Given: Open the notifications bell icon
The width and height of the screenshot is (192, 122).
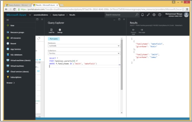Looking at the screenshot, I should point(142,15).
